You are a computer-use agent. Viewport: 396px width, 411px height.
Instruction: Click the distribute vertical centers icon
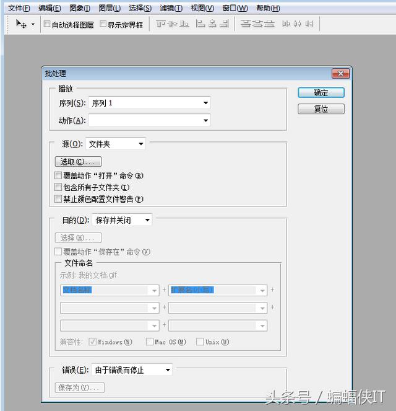pos(257,24)
